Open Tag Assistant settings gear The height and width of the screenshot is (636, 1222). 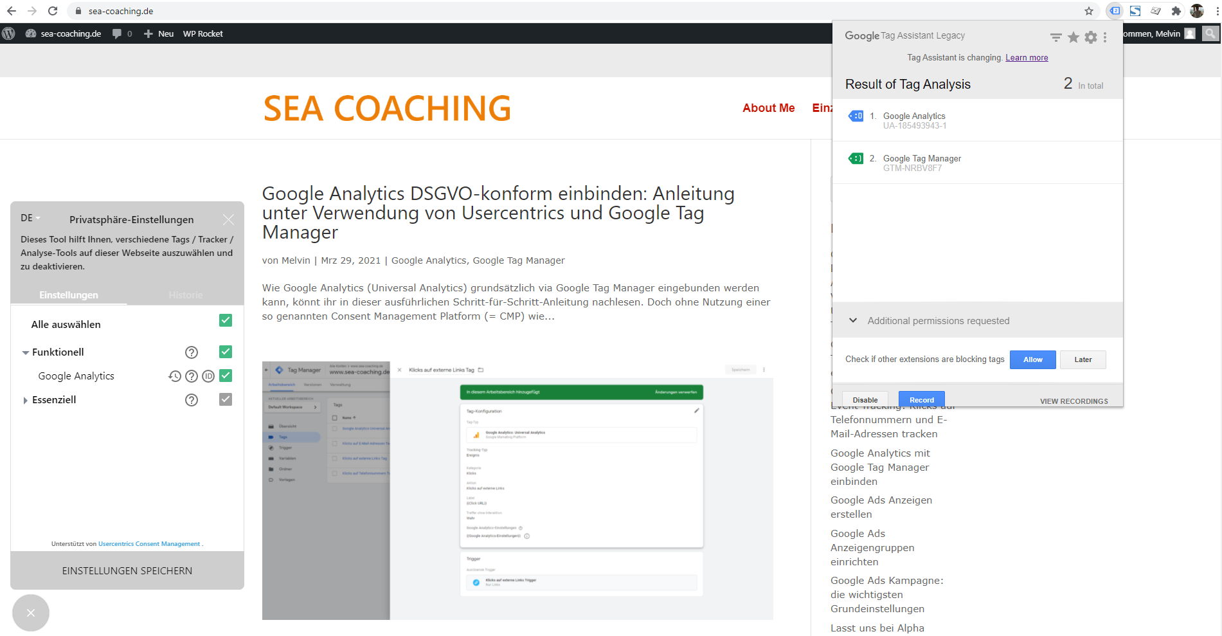pos(1091,37)
